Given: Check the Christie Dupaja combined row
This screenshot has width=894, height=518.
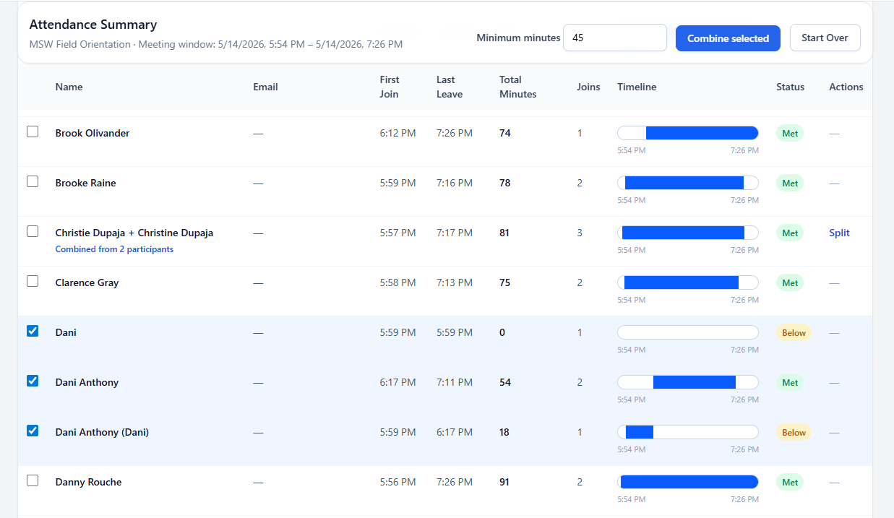Looking at the screenshot, I should click(x=33, y=231).
